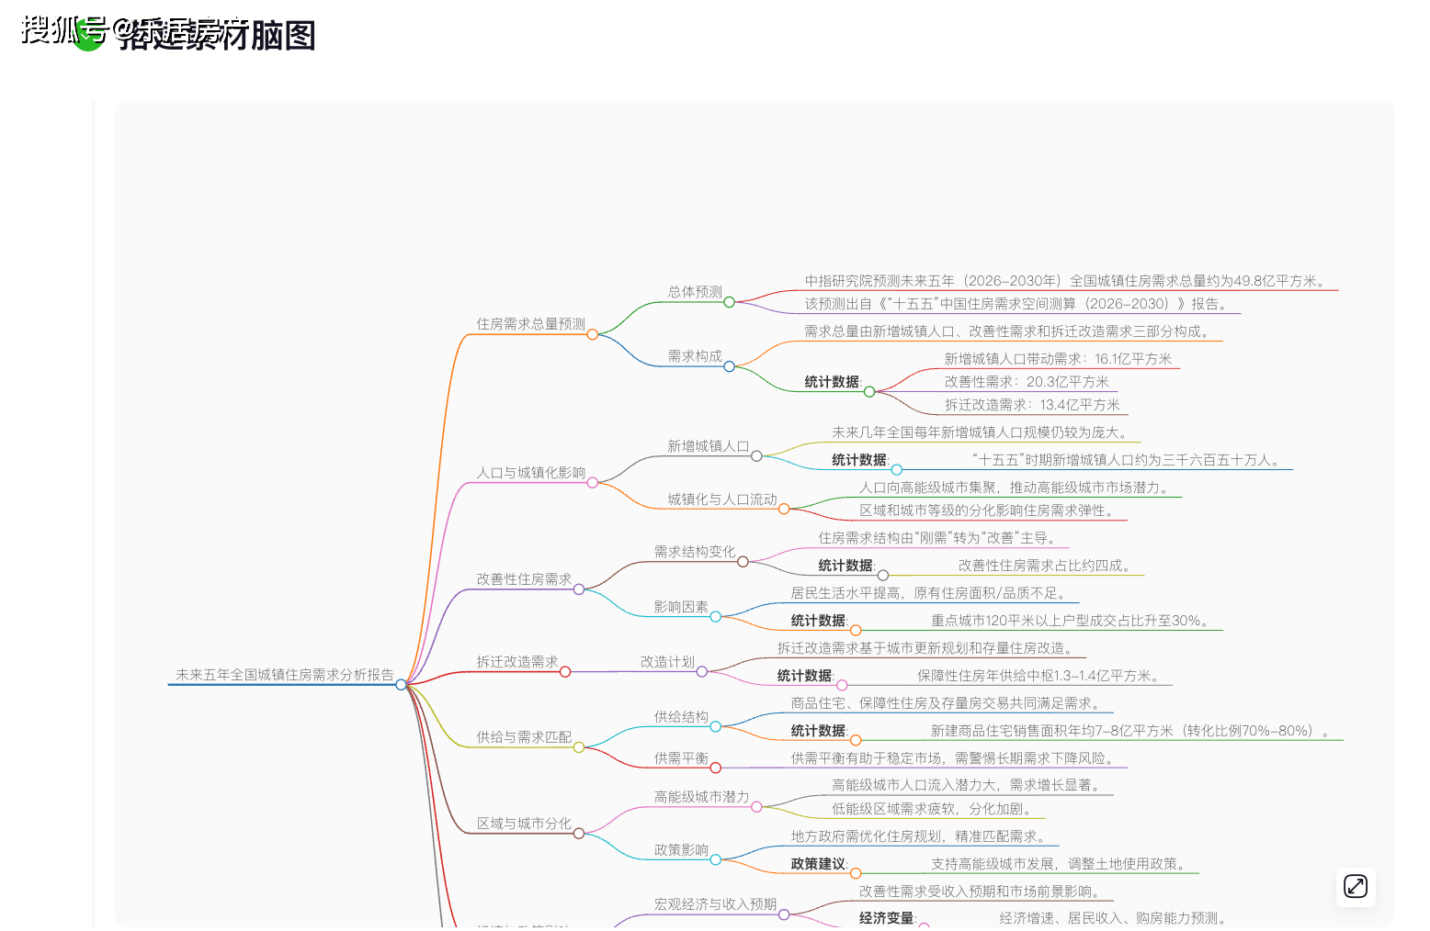Image resolution: width=1430 pixels, height=931 pixels.
Task: Collapse the 改善性住房需求 branch circle
Action: point(579,589)
